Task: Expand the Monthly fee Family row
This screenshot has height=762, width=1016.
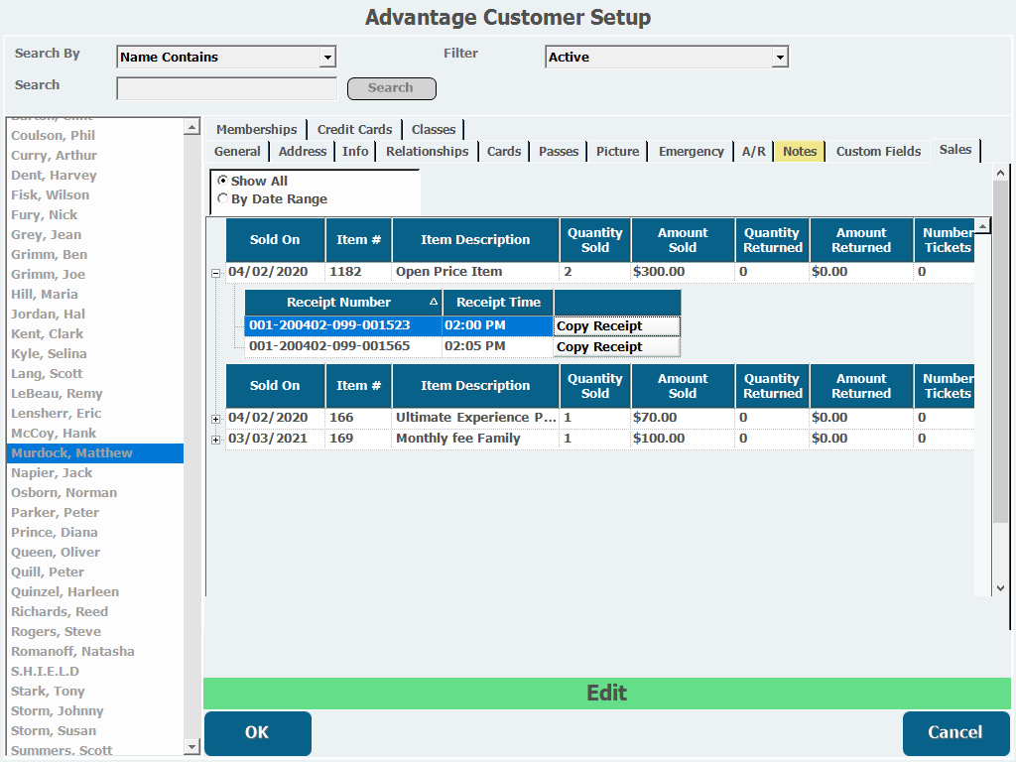Action: [215, 440]
